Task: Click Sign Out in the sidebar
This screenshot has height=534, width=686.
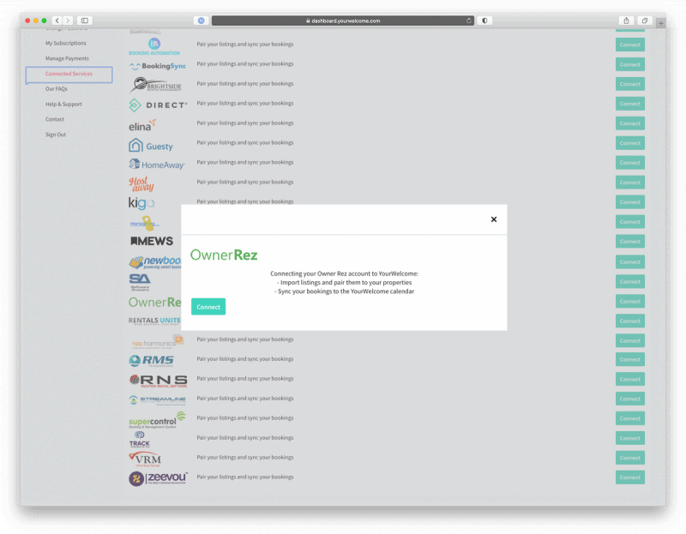Action: (x=56, y=135)
